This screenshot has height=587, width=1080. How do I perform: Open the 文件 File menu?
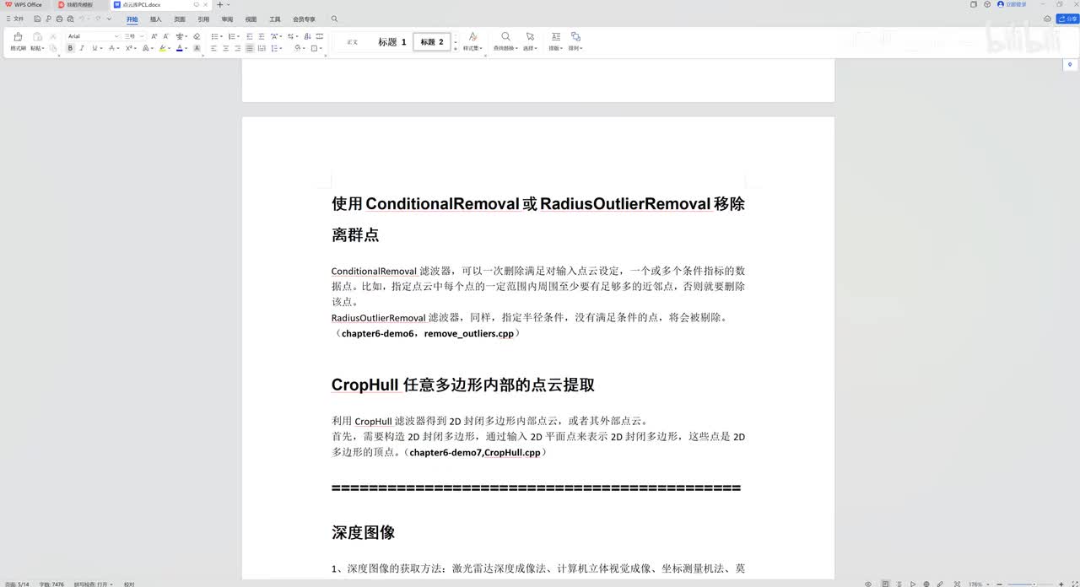15,19
